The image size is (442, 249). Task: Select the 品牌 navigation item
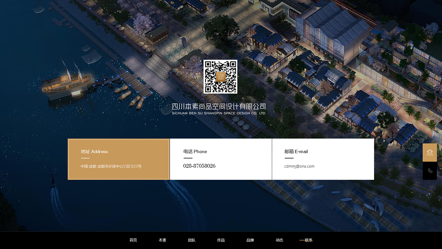[250, 240]
